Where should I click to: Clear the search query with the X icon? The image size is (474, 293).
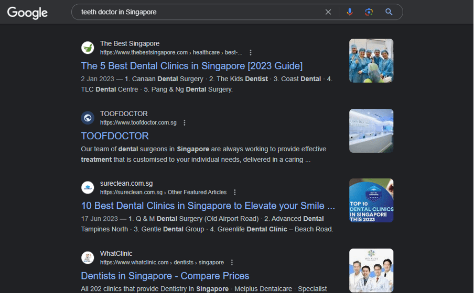(x=328, y=12)
